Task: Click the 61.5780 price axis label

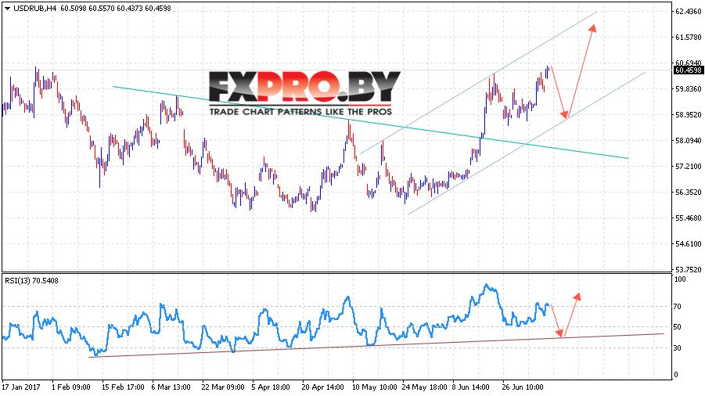Action: tap(688, 38)
